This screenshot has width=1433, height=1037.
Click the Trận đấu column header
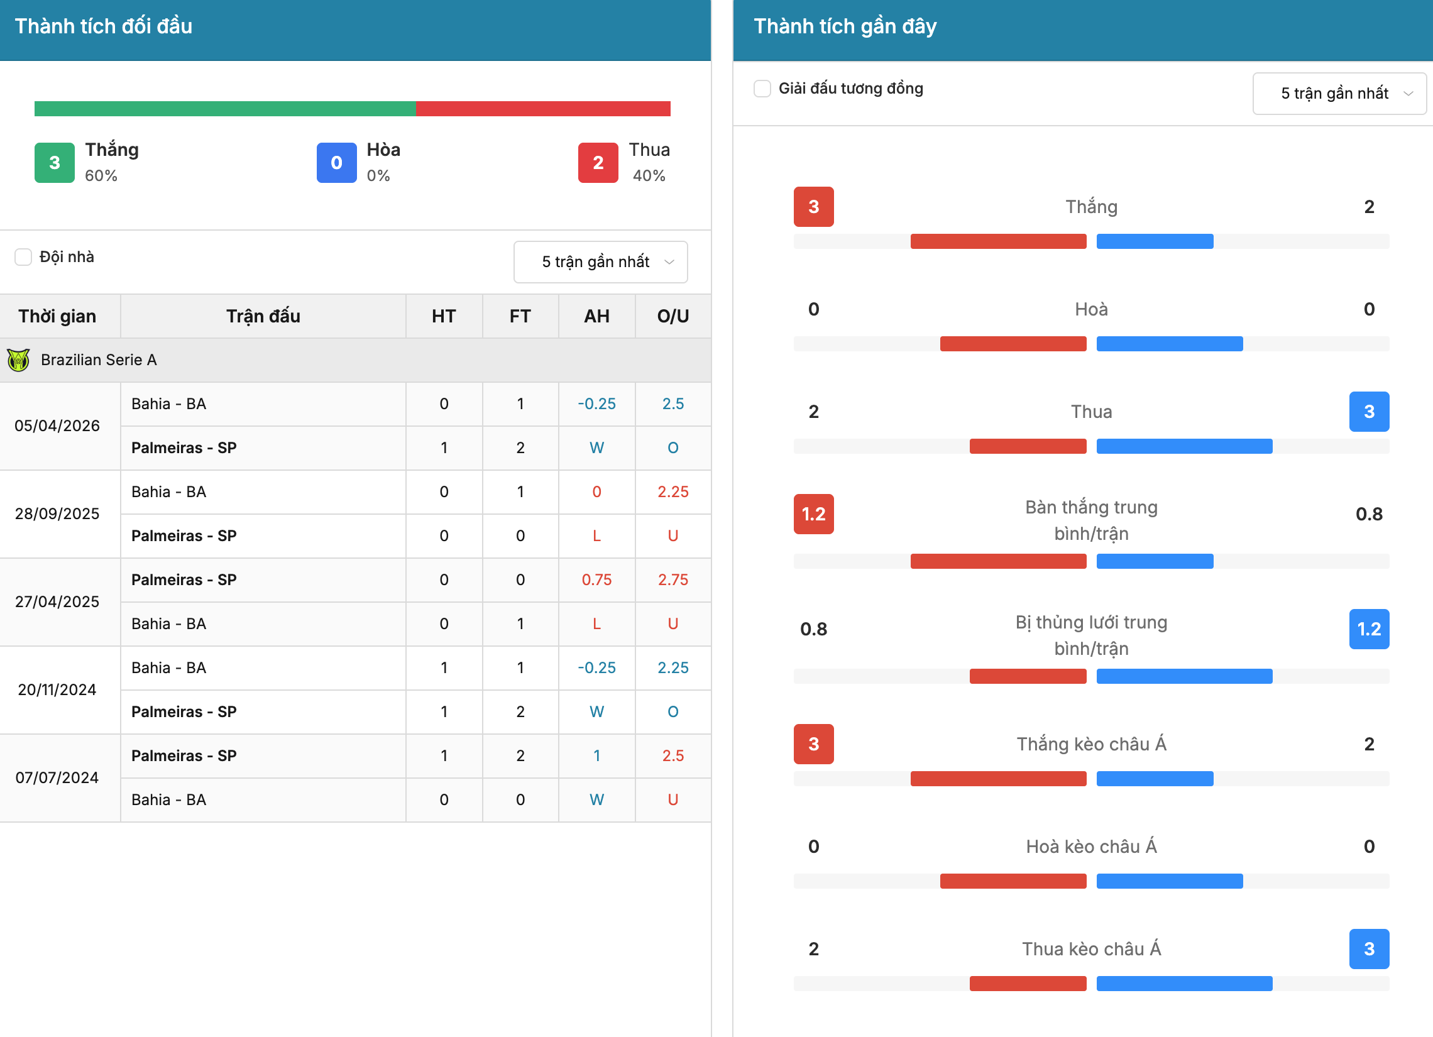(263, 316)
